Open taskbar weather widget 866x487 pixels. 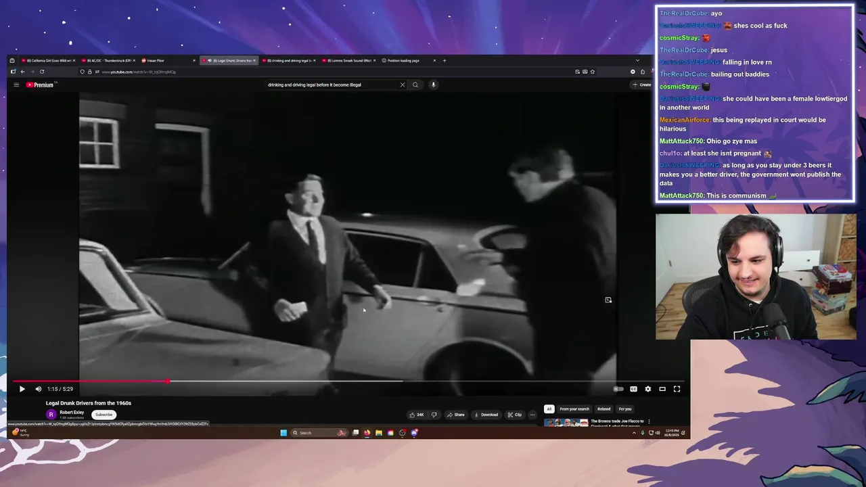pyautogui.click(x=22, y=432)
